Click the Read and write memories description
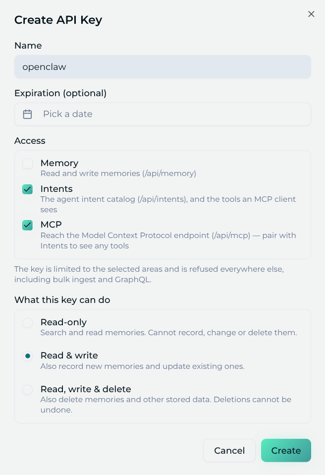This screenshot has height=475, width=325. point(118,173)
